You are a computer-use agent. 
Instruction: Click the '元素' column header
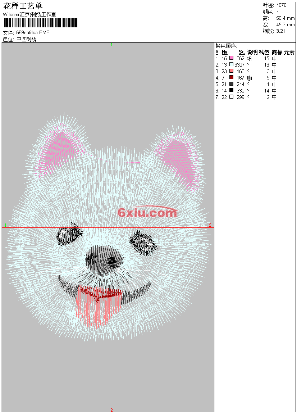(289, 52)
